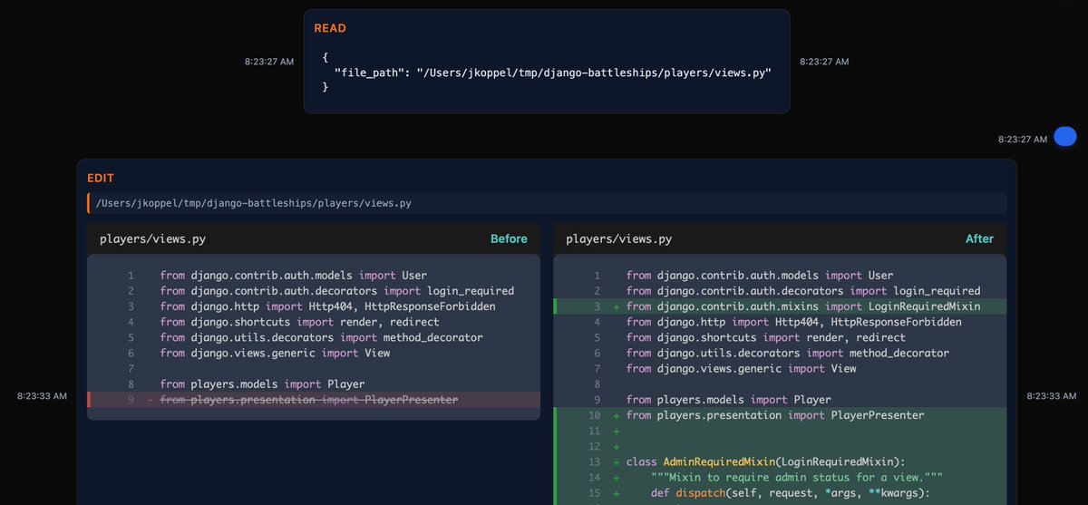Click the plus marker on After line 3
The height and width of the screenshot is (505, 1088).
tap(617, 306)
